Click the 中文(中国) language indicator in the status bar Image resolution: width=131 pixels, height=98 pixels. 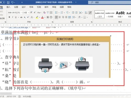pyautogui.click(x=27, y=96)
